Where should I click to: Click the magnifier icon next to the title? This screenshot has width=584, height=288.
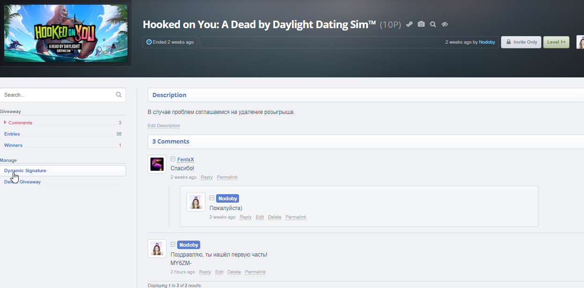pyautogui.click(x=433, y=24)
